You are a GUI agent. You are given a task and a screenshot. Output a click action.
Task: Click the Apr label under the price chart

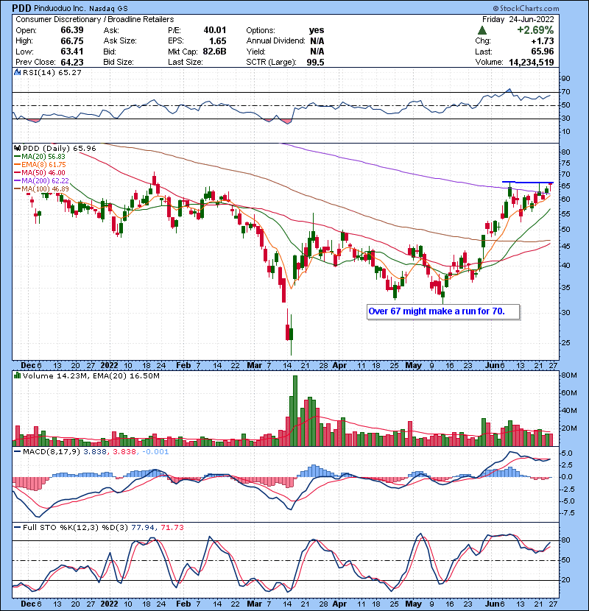339,365
